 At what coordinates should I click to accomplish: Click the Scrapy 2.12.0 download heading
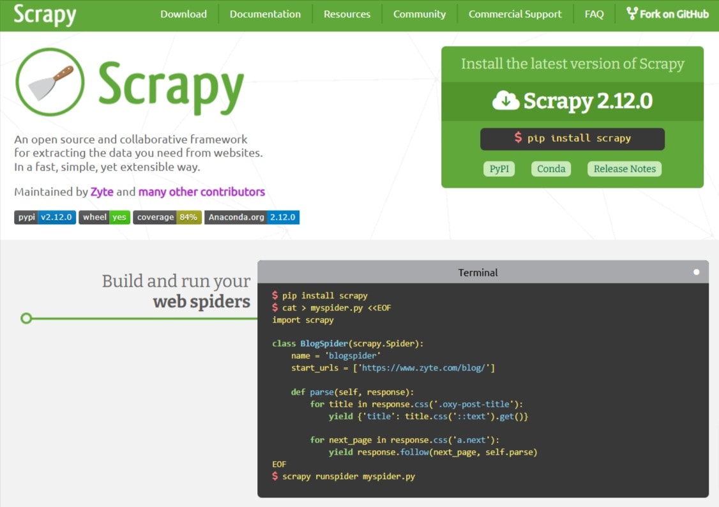(572, 102)
